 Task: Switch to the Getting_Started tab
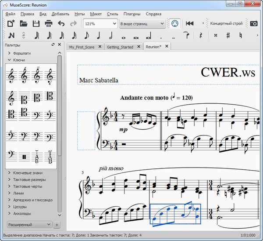(120, 47)
